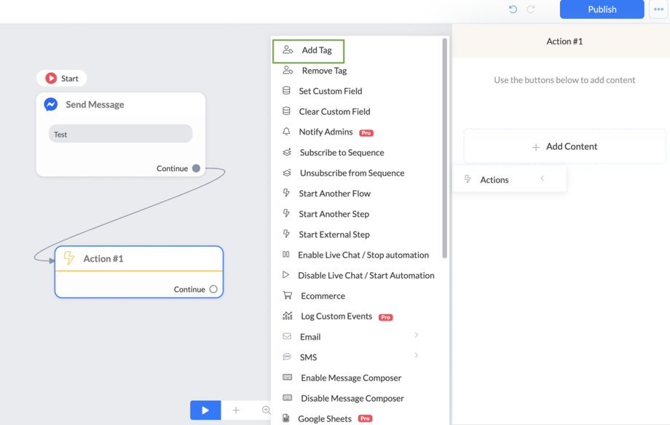Click the Add Content button
670x425 pixels.
pyautogui.click(x=564, y=146)
